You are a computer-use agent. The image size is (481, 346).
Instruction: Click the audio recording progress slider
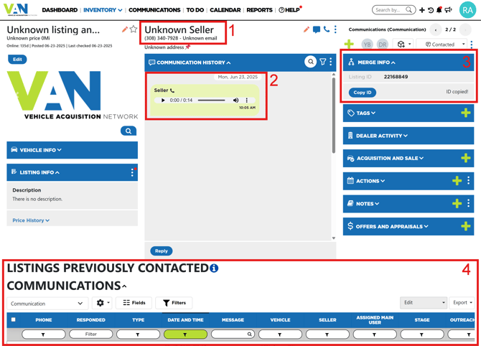point(212,100)
